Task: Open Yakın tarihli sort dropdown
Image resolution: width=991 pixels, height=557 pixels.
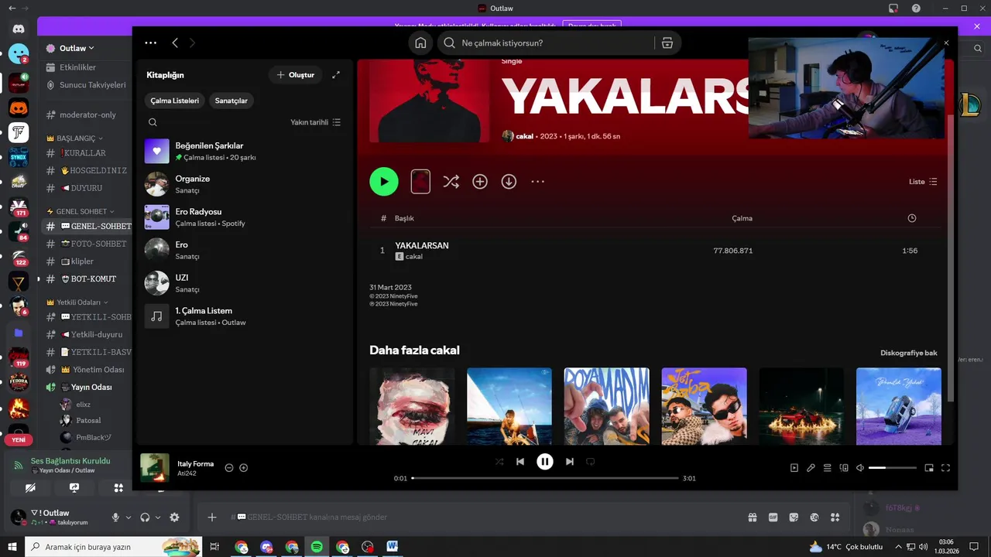Action: pos(315,122)
